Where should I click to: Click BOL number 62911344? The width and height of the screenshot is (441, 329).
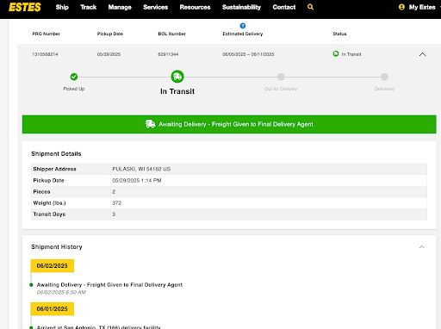168,54
